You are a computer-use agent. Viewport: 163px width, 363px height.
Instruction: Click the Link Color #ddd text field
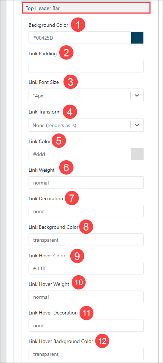click(x=80, y=154)
